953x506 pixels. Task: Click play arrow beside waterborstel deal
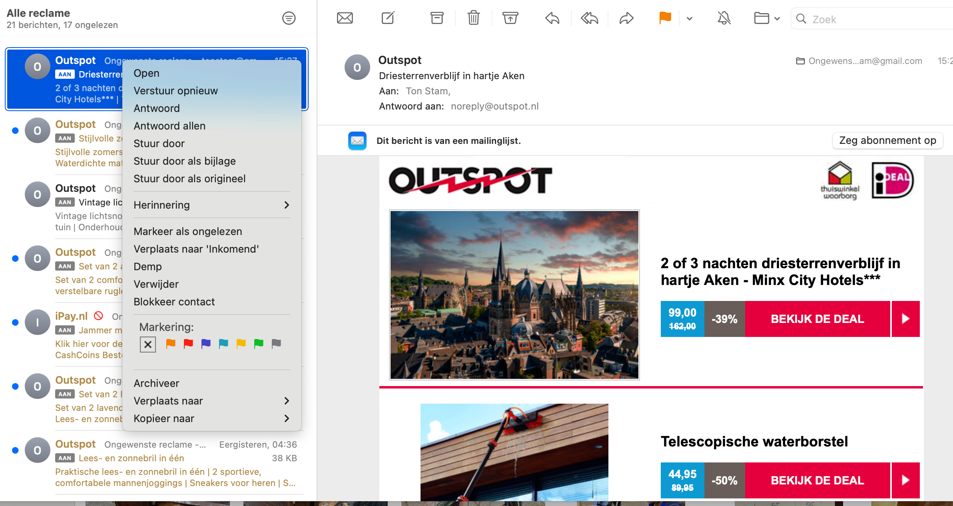[906, 480]
